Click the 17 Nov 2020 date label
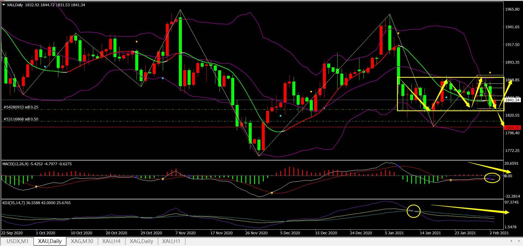The image size is (523, 246). 221,233
